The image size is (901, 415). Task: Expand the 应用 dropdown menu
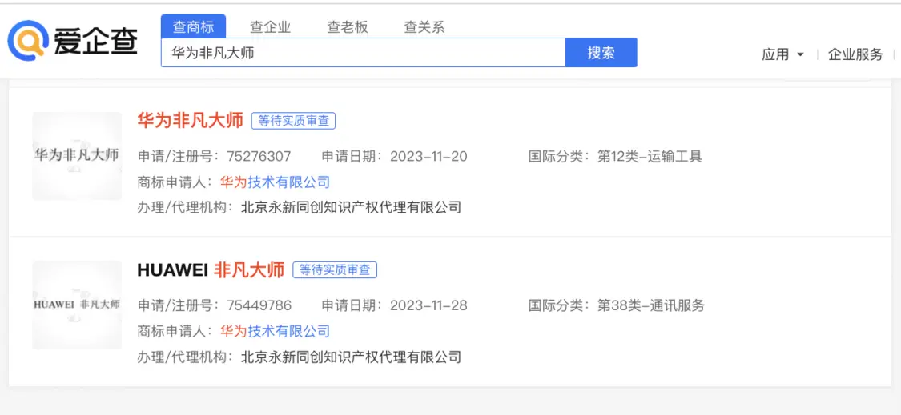[782, 54]
